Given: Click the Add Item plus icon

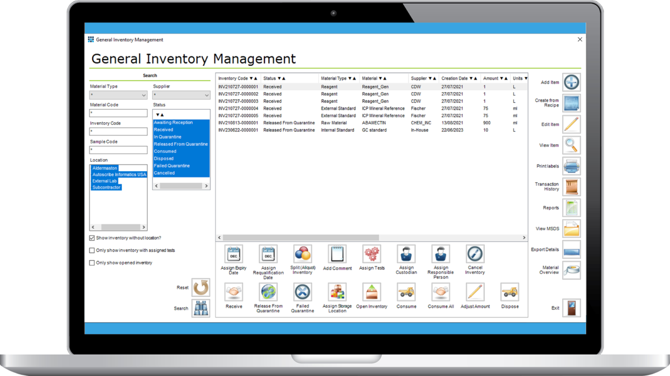Looking at the screenshot, I should coord(571,83).
